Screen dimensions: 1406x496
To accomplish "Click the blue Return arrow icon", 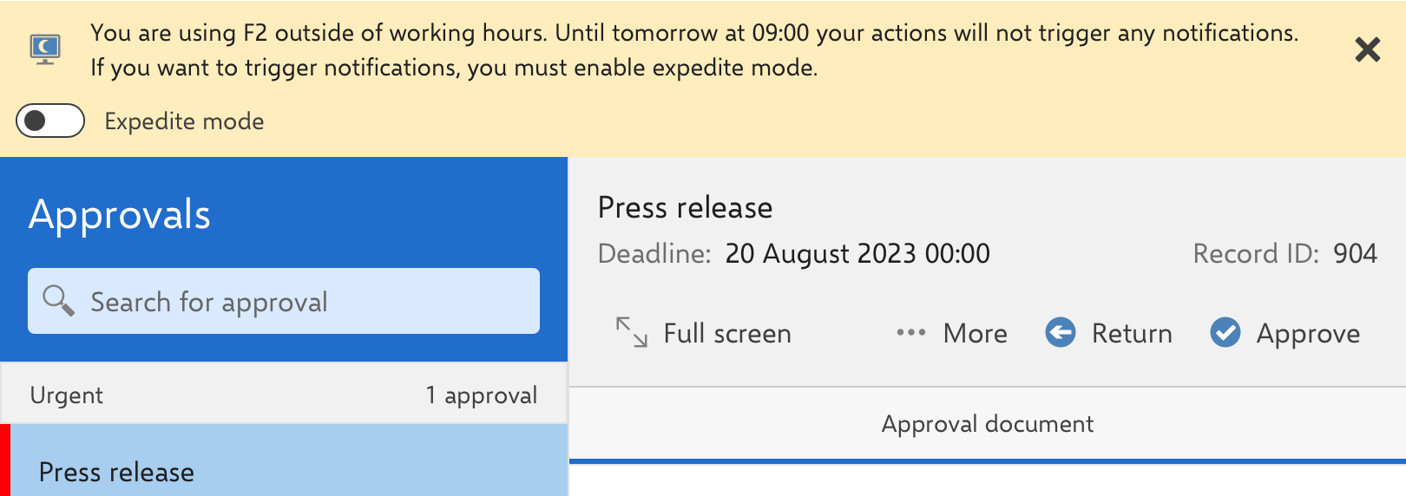I will click(1060, 332).
